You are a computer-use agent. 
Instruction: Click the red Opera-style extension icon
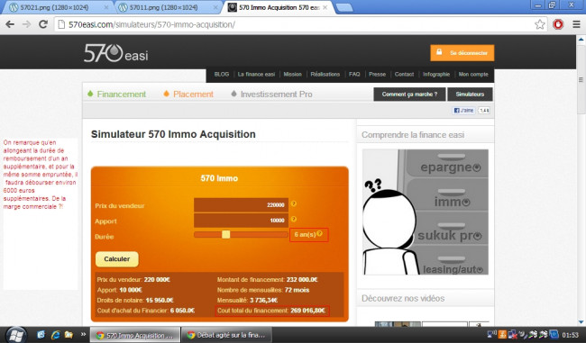click(x=558, y=24)
